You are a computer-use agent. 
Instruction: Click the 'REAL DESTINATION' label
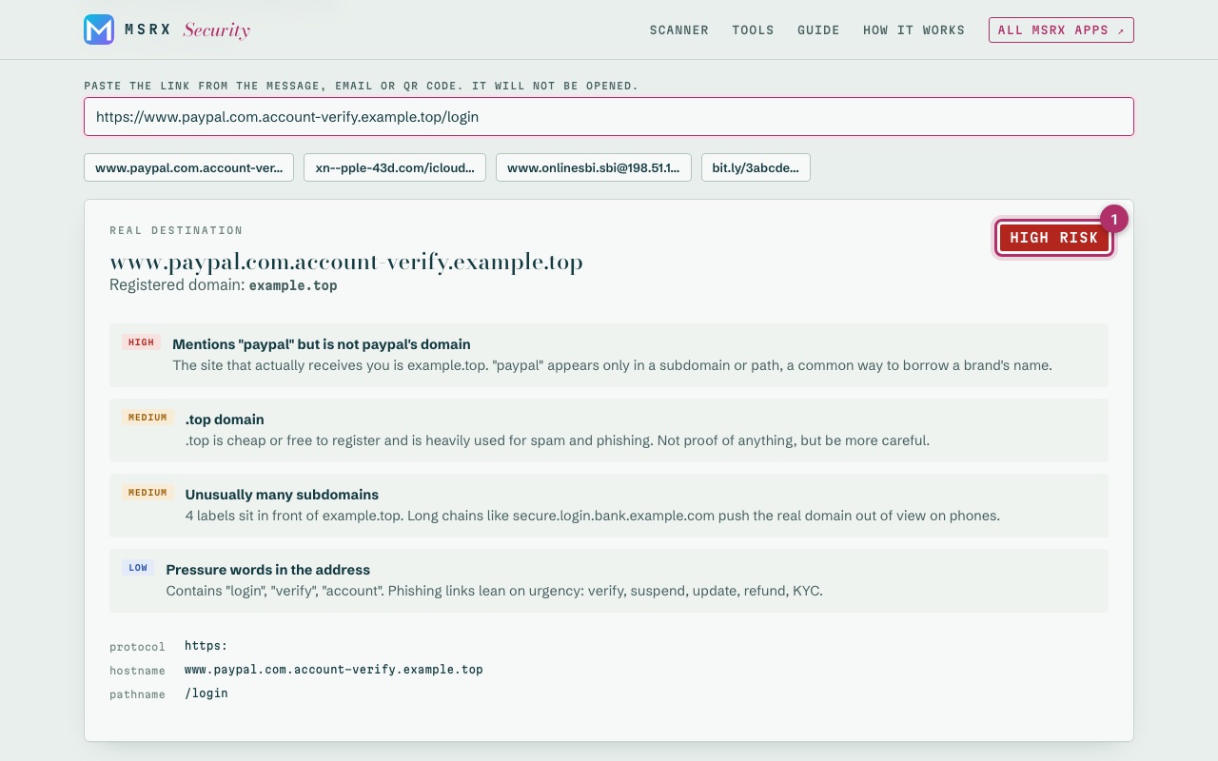pyautogui.click(x=176, y=230)
